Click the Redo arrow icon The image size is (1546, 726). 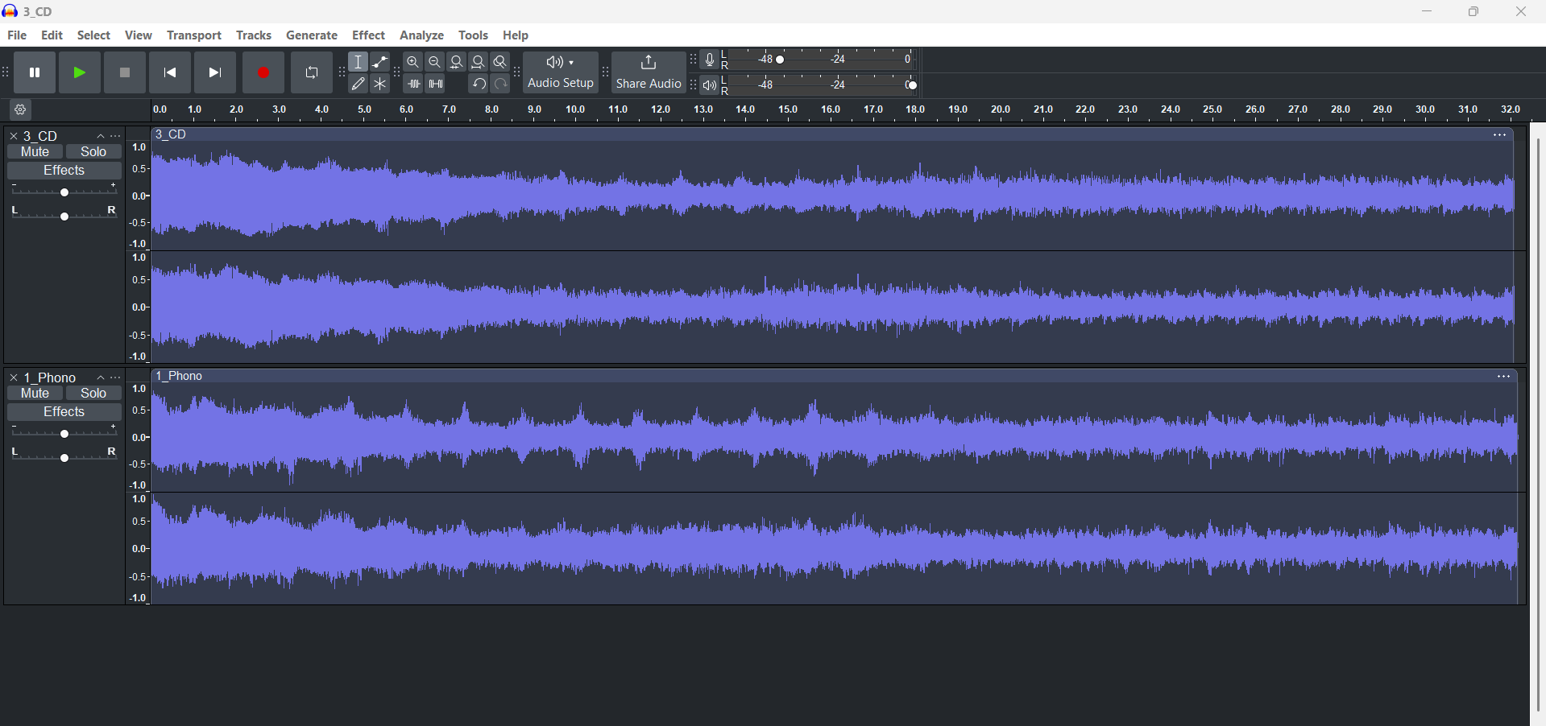(500, 84)
